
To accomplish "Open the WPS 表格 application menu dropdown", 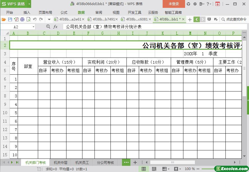I will click(x=29, y=4).
